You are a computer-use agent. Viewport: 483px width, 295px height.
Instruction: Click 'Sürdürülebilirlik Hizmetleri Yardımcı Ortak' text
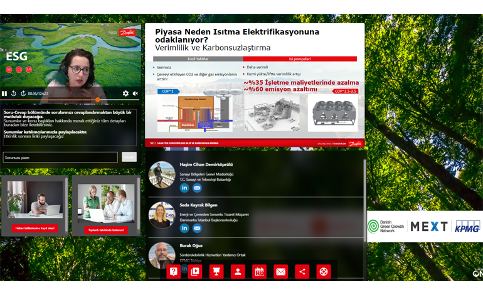click(213, 255)
